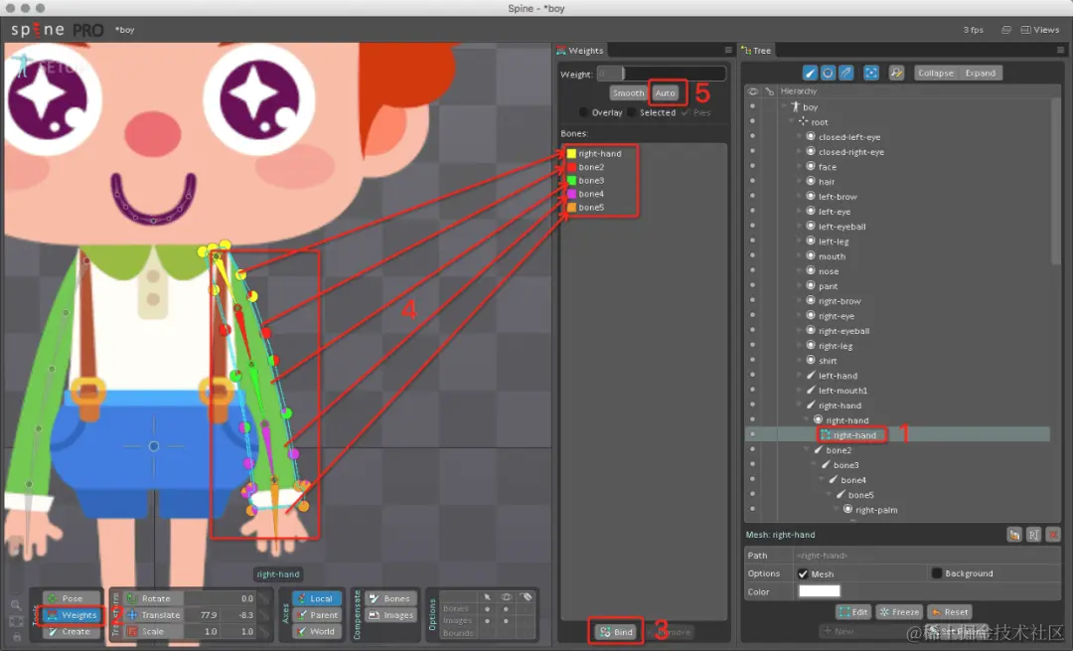Expand the nose tree node
Screen dimensions: 1073x651
click(799, 271)
